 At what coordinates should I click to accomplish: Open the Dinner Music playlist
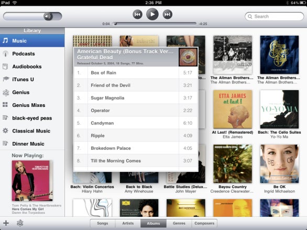(32, 144)
